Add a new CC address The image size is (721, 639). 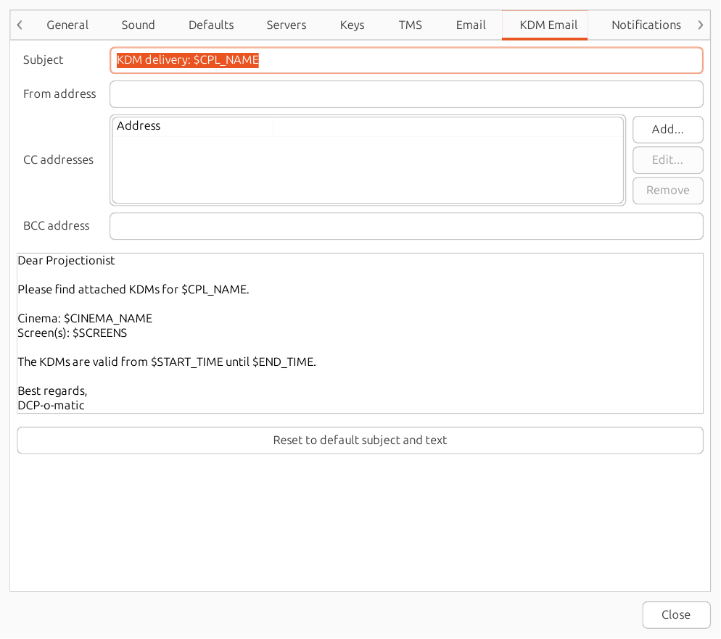(x=667, y=130)
